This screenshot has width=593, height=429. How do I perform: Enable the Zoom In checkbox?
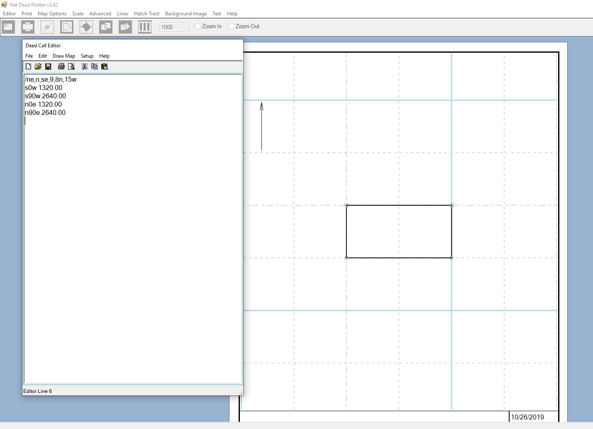198,26
